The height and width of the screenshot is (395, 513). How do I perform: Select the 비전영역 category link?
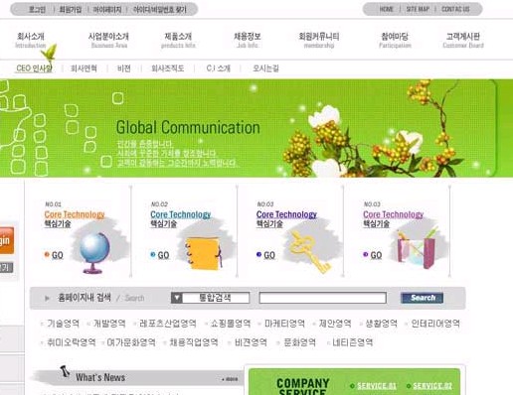click(251, 342)
